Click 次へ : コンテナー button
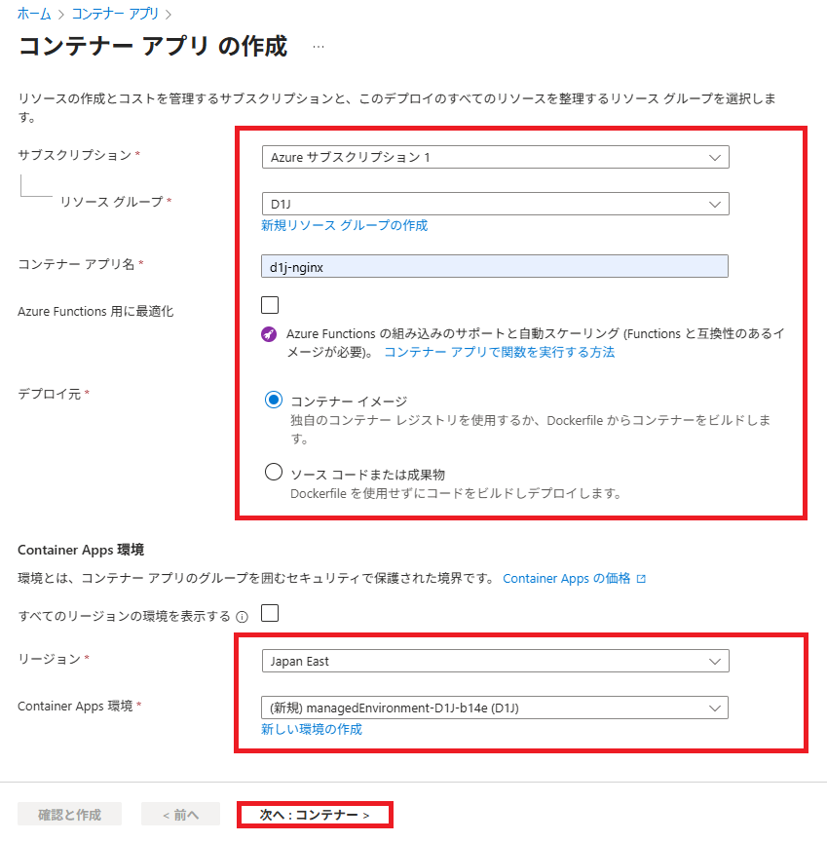This screenshot has height=842, width=827. (314, 815)
